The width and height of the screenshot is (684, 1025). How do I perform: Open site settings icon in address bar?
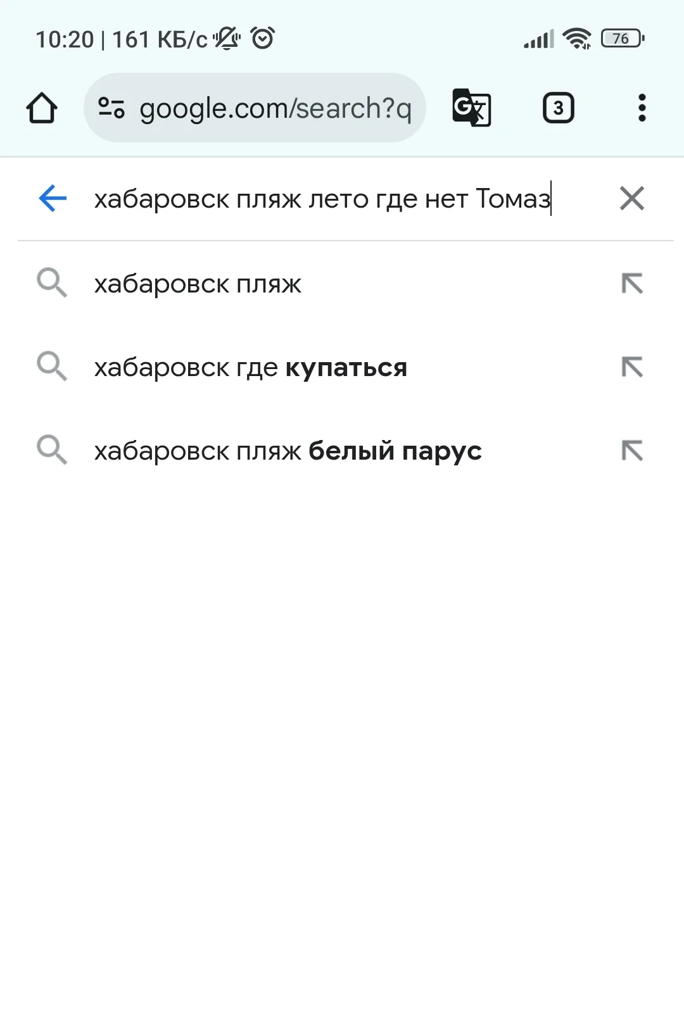[111, 108]
